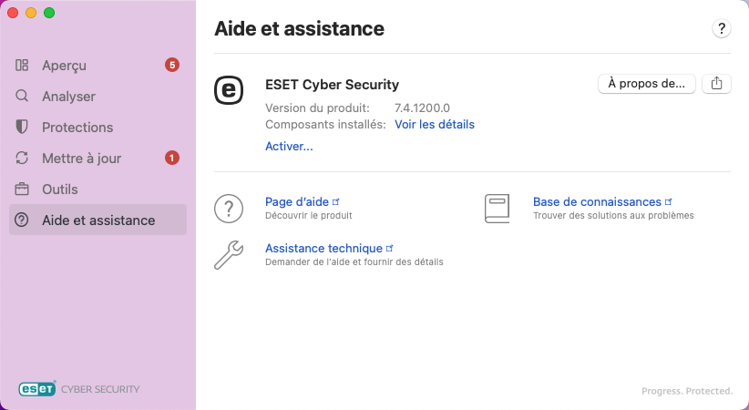Open the Outils sidebar section
Viewport: 749px width, 410px height.
coord(60,190)
